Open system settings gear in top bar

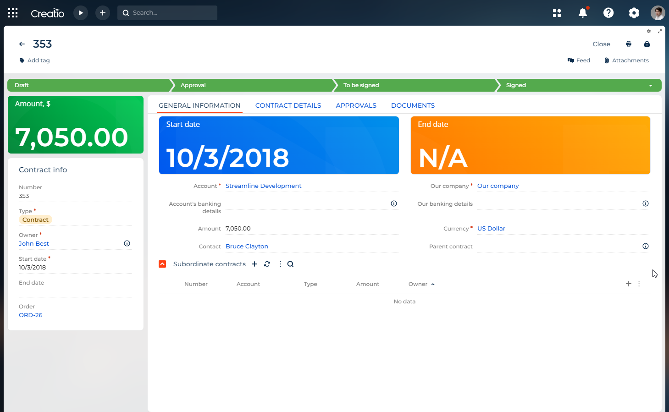(634, 13)
